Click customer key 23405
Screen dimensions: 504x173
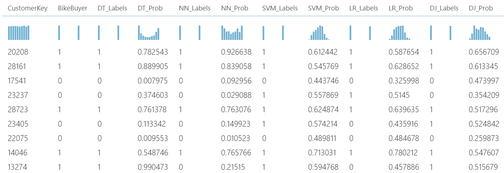18,124
